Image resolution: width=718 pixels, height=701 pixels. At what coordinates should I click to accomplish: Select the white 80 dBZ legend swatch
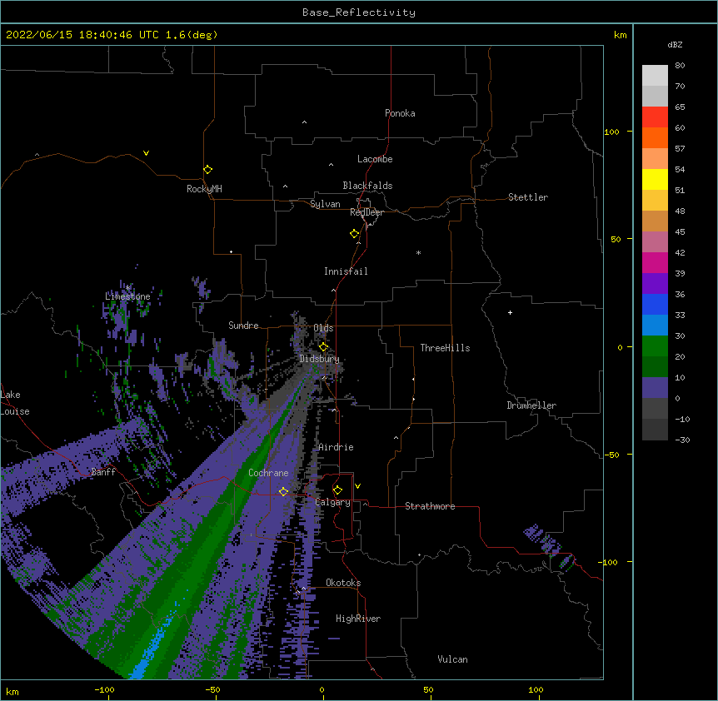(x=655, y=75)
